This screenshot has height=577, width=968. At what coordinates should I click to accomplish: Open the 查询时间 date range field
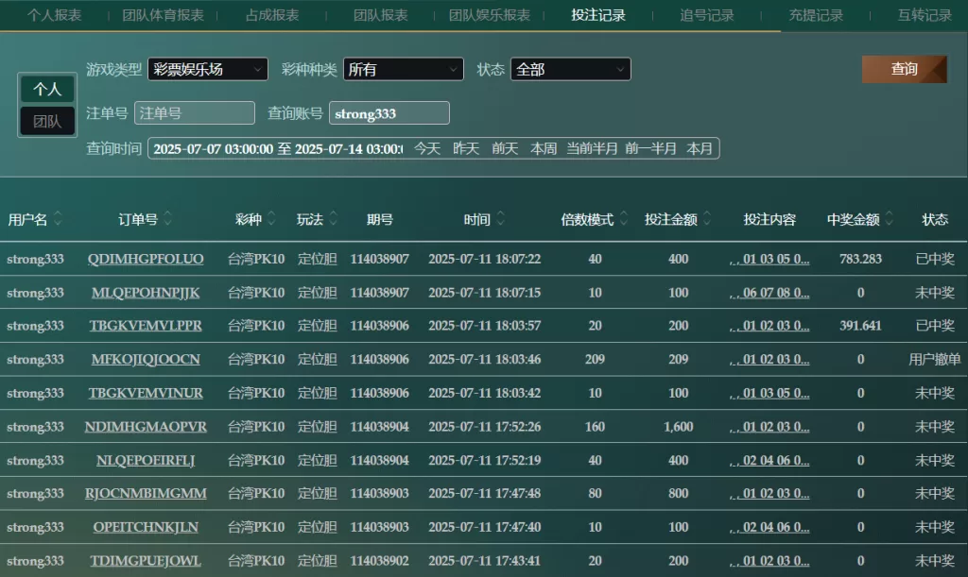(x=278, y=148)
